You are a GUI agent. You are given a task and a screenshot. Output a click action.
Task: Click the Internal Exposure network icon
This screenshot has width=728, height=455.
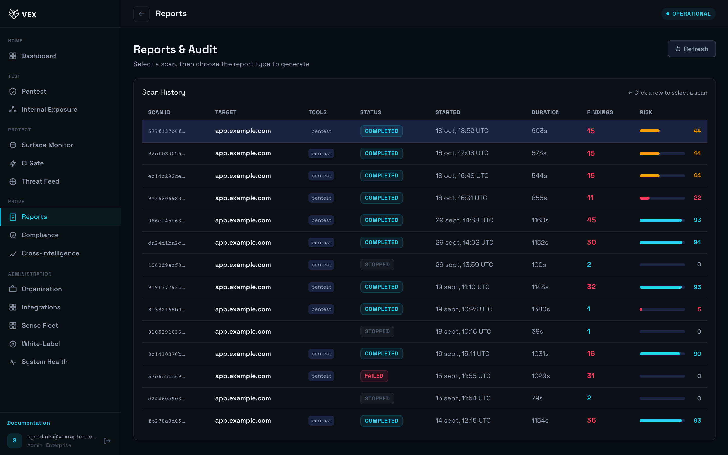pyautogui.click(x=13, y=109)
